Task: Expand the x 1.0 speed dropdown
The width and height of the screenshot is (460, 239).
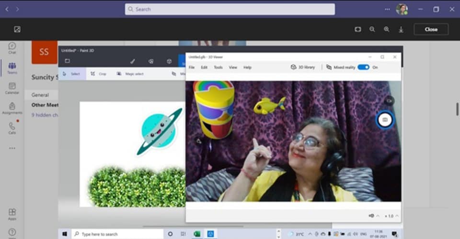Action: pos(391,216)
